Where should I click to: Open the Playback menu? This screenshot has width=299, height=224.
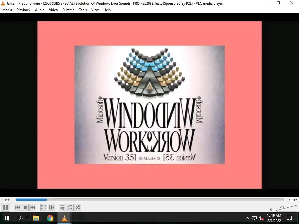23,10
